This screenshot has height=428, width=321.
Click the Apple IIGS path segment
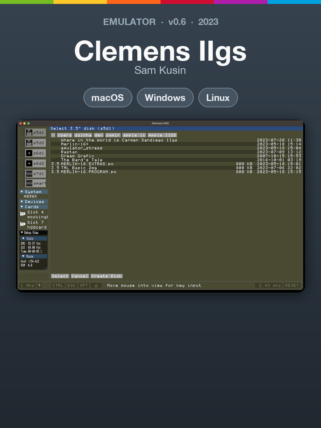[162, 135]
